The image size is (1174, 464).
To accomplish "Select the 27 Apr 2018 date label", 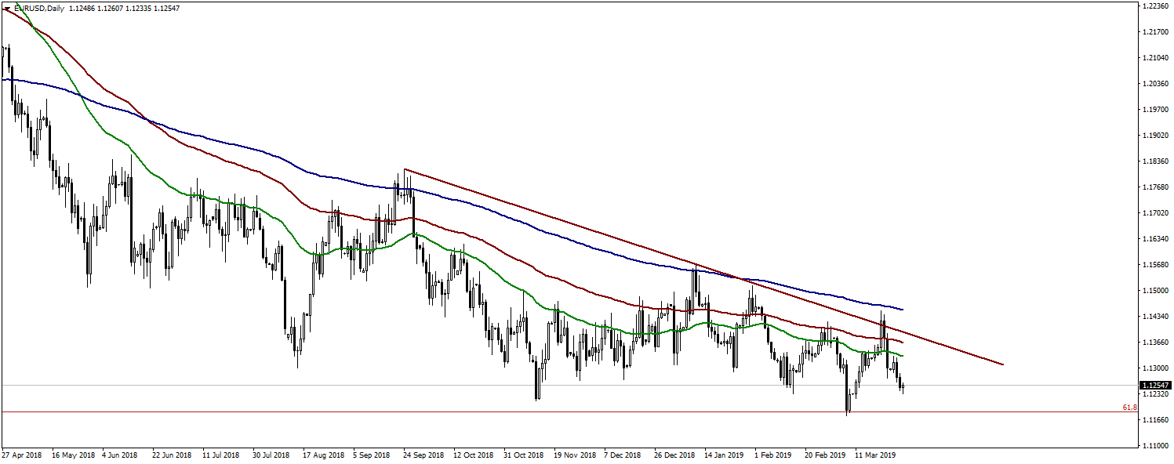I will coord(22,455).
